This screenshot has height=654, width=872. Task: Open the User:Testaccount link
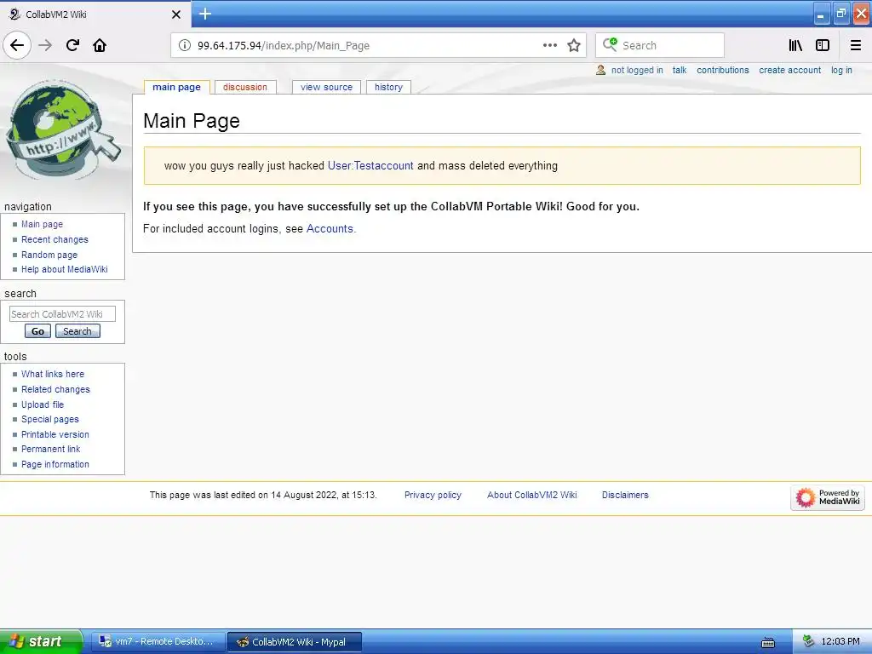tap(370, 166)
